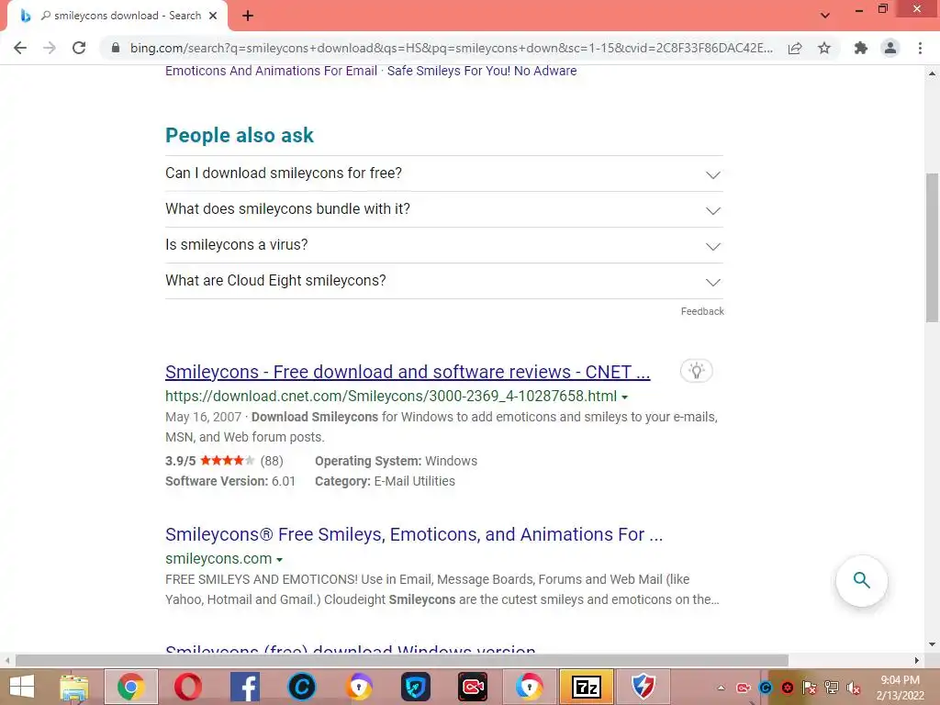The width and height of the screenshot is (940, 705).
Task: Click the lightbulb insights icon
Action: [696, 371]
